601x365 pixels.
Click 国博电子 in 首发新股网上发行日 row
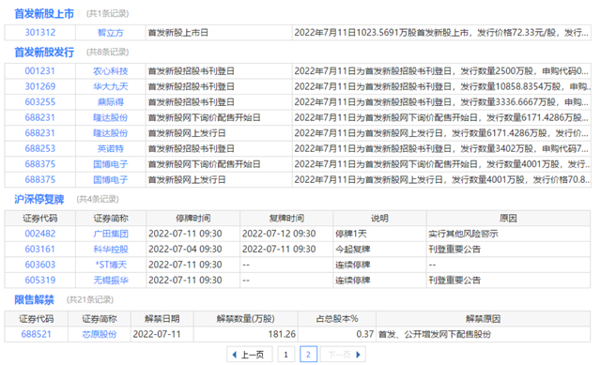(x=111, y=179)
